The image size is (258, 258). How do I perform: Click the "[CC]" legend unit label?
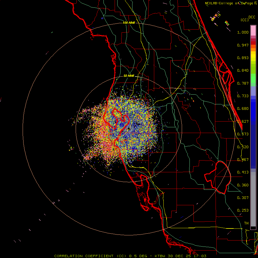pyautogui.click(x=245, y=20)
